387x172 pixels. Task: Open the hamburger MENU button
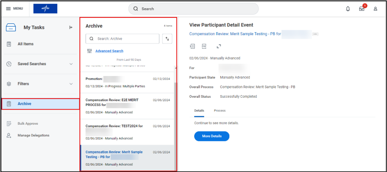(x=14, y=9)
